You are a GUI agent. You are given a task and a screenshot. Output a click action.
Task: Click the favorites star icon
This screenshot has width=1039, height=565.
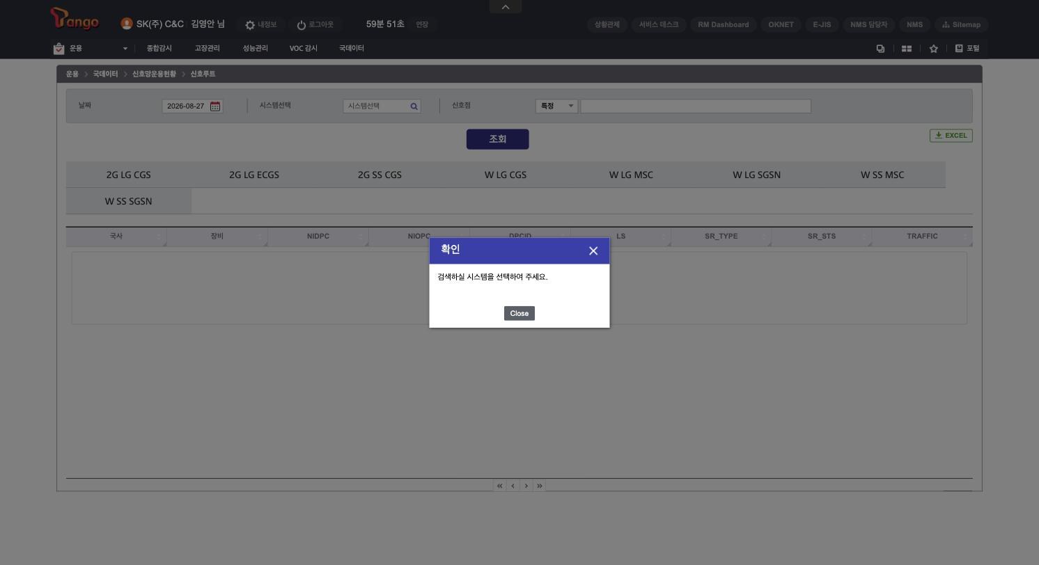933,49
